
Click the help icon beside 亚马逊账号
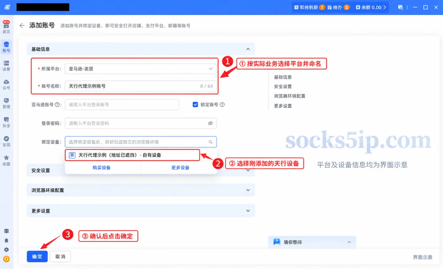57,105
